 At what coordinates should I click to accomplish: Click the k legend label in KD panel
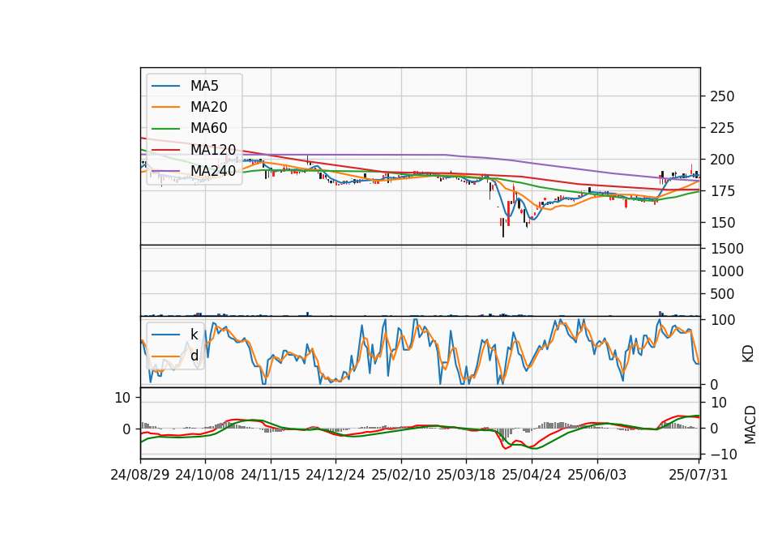tap(194, 335)
